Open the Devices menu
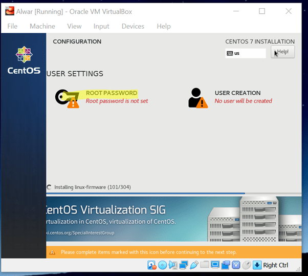This screenshot has height=276, width=308. (x=133, y=26)
